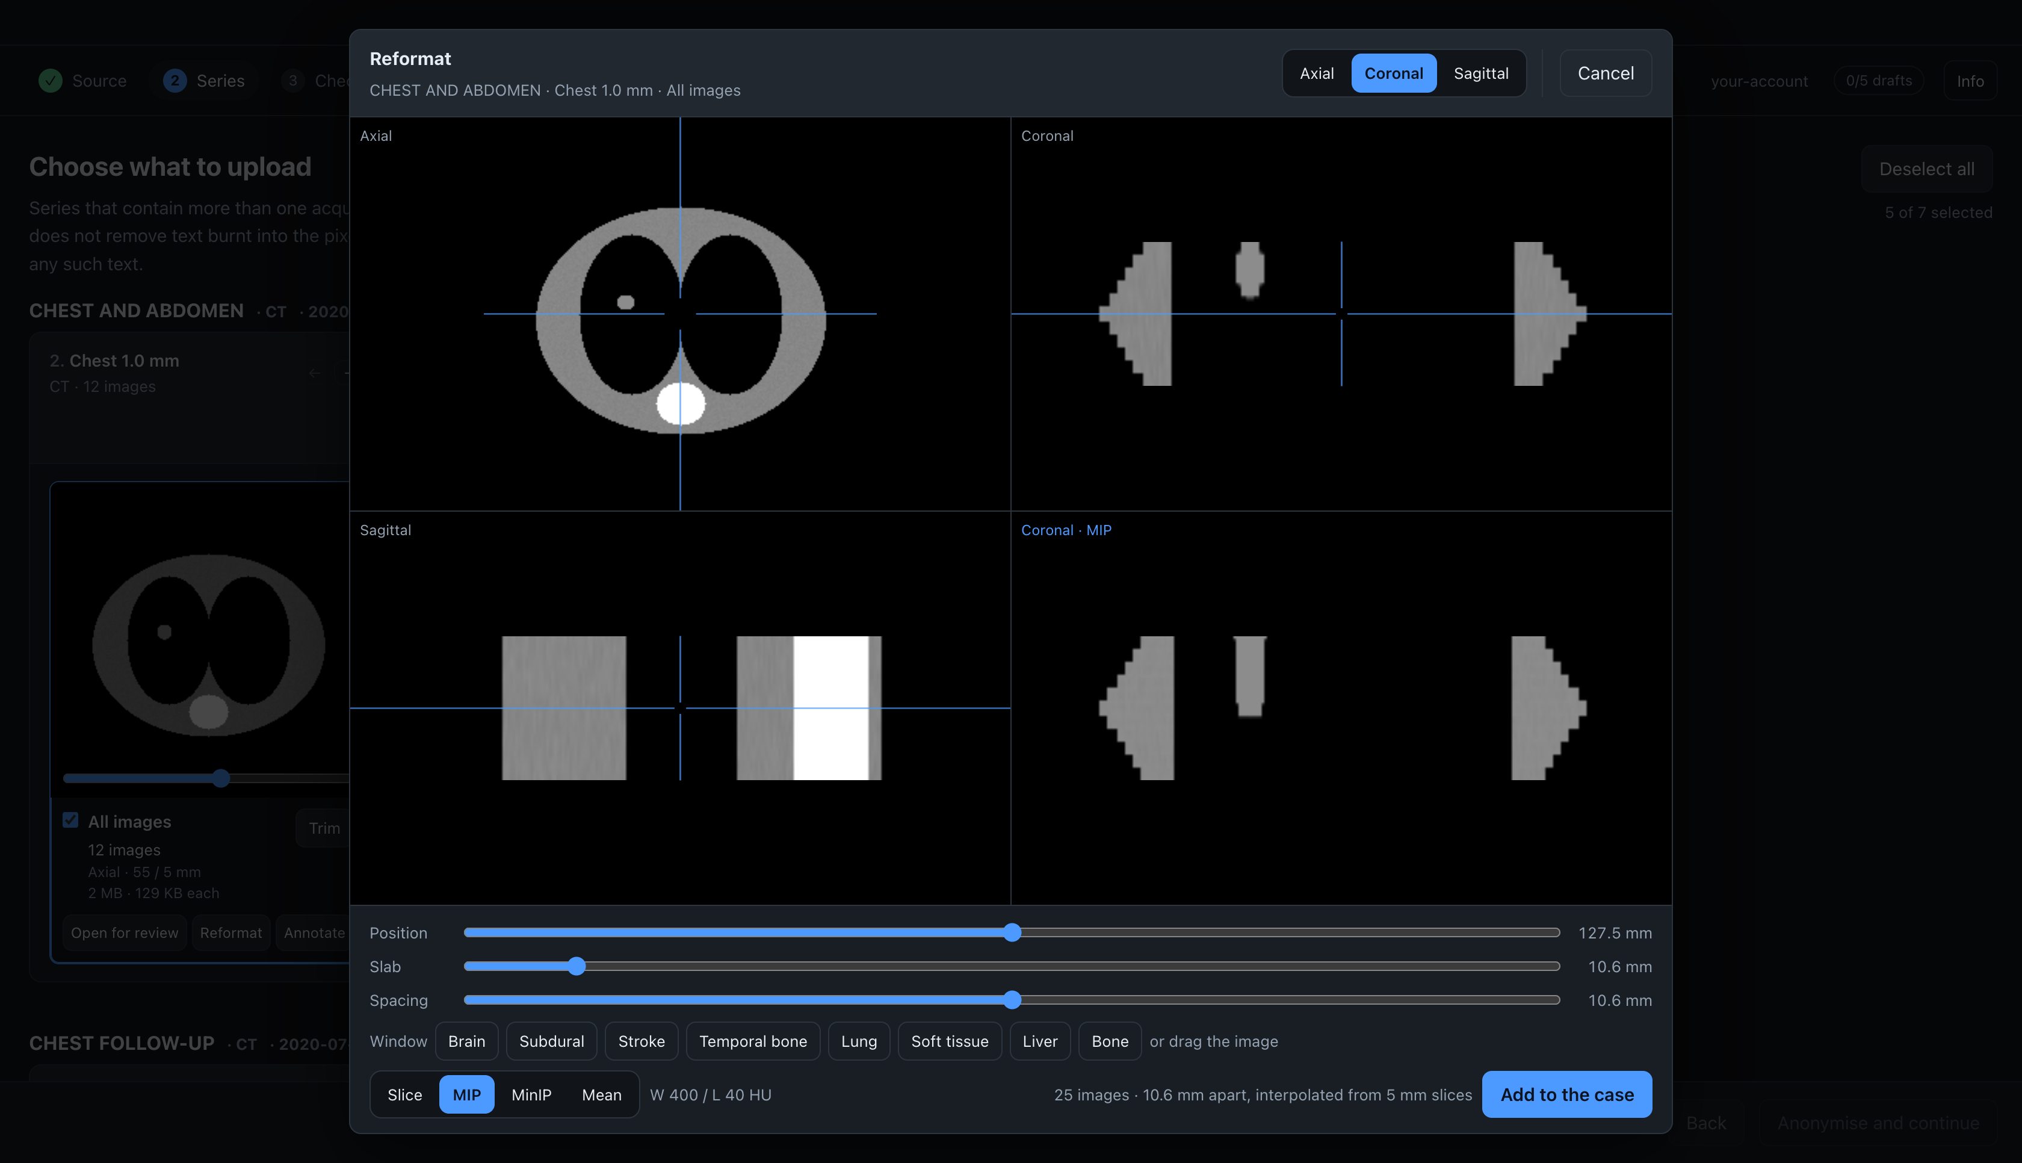Choose MinIP projection mode
The height and width of the screenshot is (1163, 2022).
531,1094
